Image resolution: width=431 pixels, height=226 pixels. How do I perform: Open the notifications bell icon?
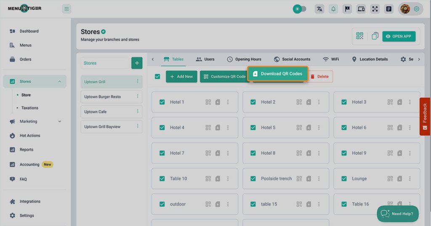click(x=333, y=9)
